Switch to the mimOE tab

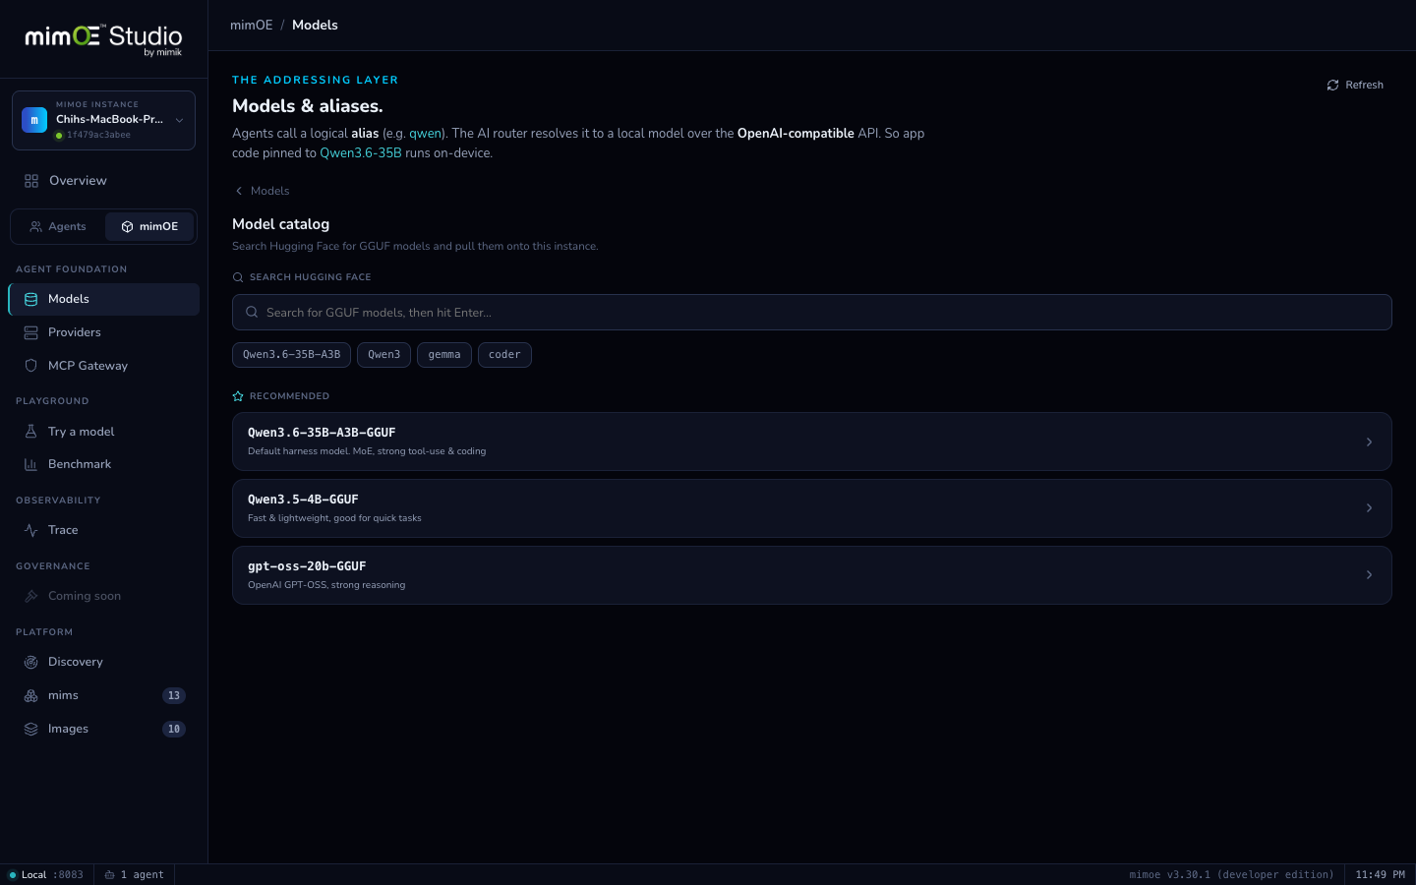tap(149, 226)
